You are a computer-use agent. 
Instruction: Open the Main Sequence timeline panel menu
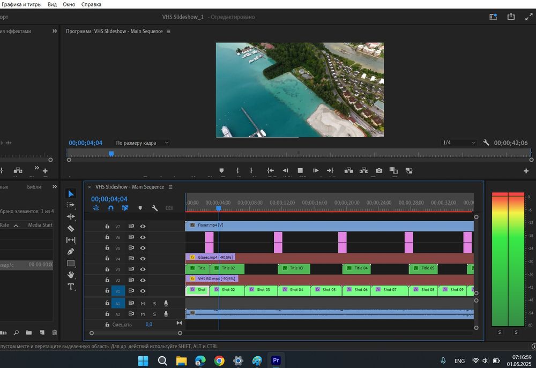(170, 187)
